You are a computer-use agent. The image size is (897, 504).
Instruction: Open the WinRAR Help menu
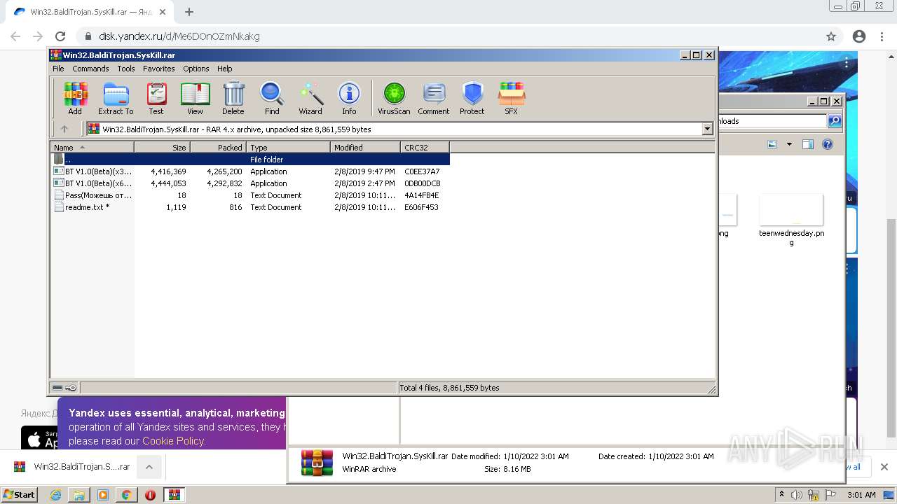click(224, 69)
